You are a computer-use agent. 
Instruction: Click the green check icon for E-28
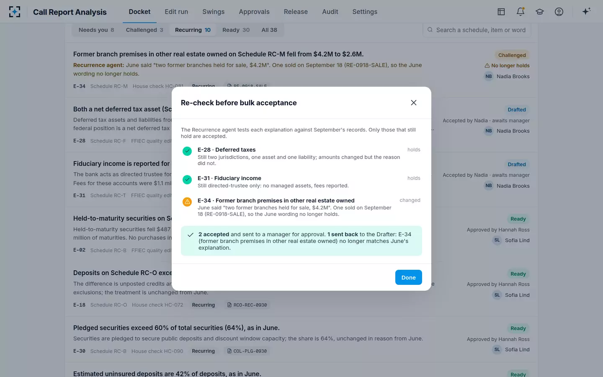[187, 151]
